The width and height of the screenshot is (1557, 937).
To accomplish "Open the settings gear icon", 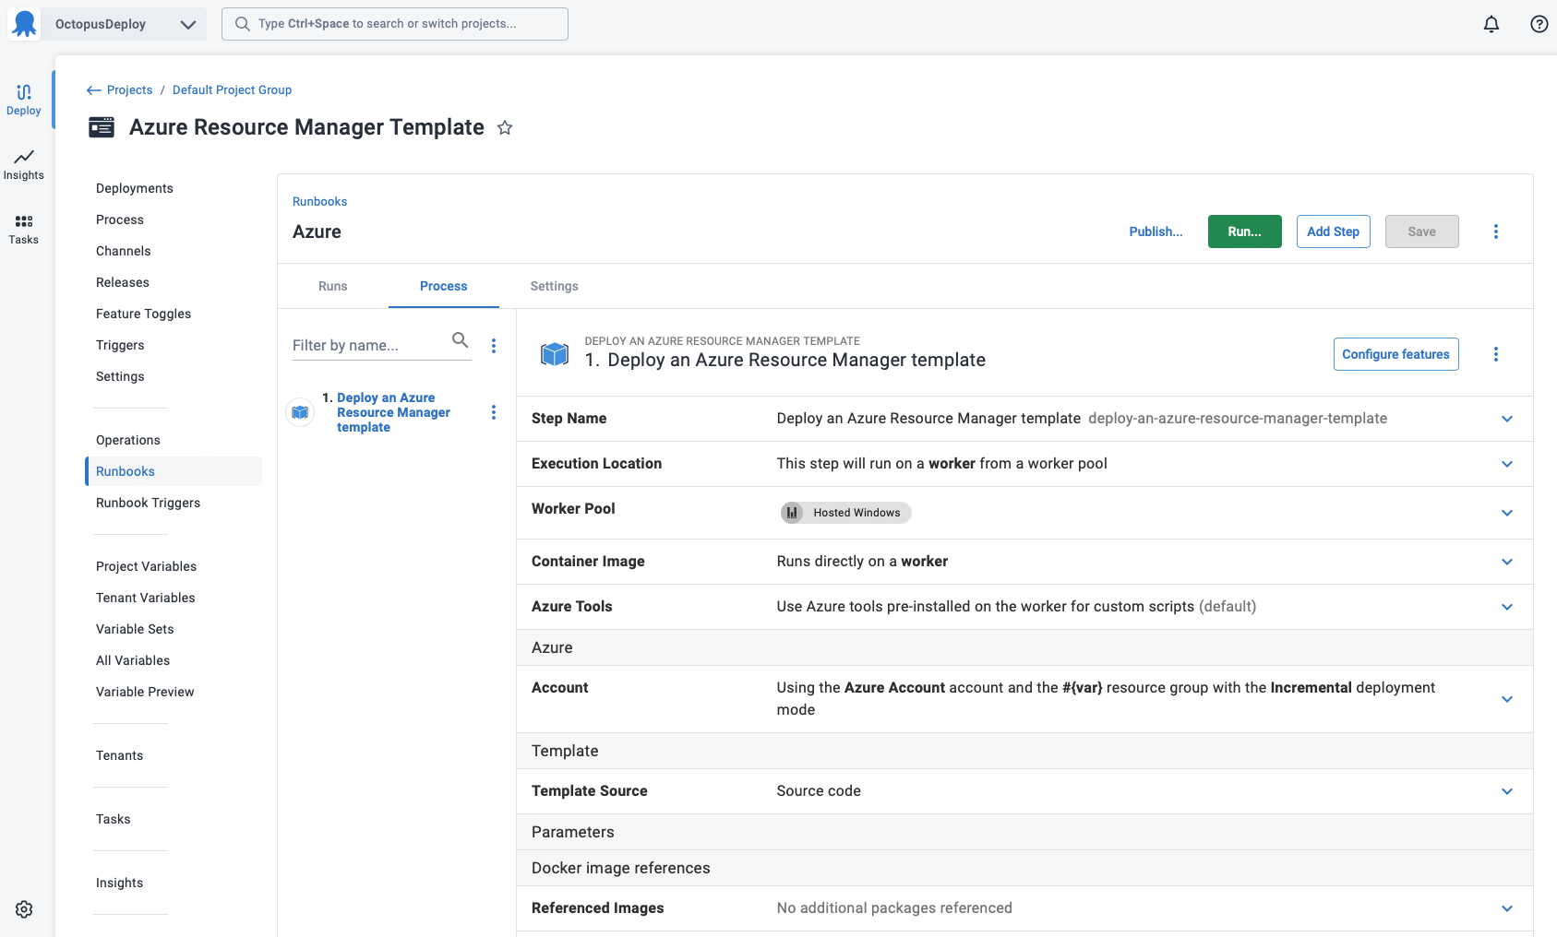I will [x=24, y=909].
